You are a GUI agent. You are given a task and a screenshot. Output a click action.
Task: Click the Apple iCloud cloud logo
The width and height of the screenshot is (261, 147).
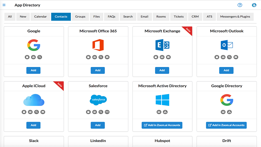tap(34, 100)
